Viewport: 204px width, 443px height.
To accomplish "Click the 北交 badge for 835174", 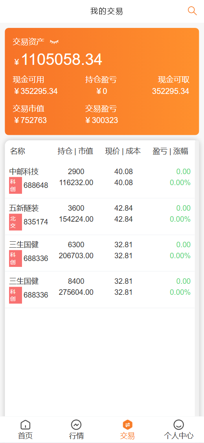I will coord(15,222).
